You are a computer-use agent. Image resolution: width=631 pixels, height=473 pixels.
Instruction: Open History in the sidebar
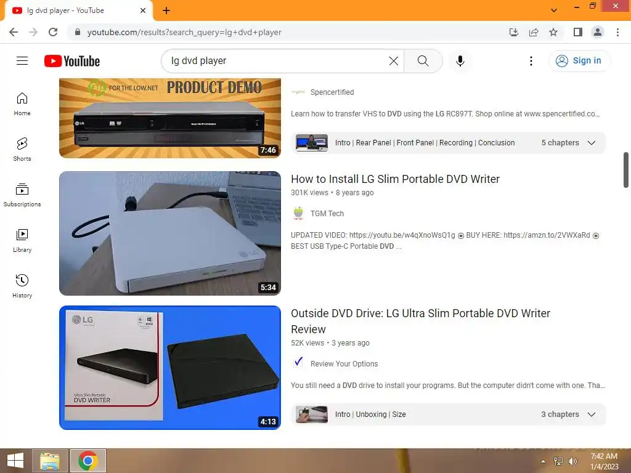(22, 286)
